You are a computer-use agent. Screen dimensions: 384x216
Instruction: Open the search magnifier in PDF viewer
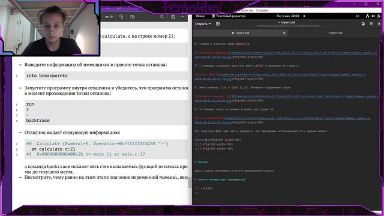coord(162,17)
